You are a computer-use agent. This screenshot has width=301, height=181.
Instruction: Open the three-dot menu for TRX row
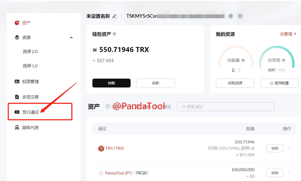[289, 148]
